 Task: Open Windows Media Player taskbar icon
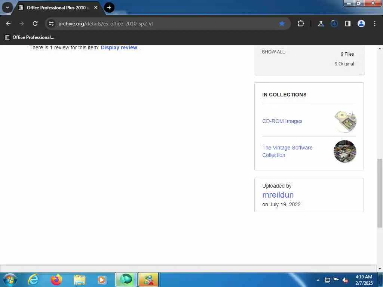tap(102, 280)
